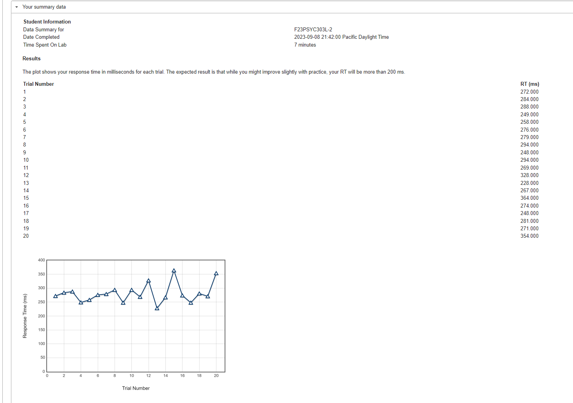Select the 274.000 response time
The height and width of the screenshot is (403, 573).
pos(529,206)
